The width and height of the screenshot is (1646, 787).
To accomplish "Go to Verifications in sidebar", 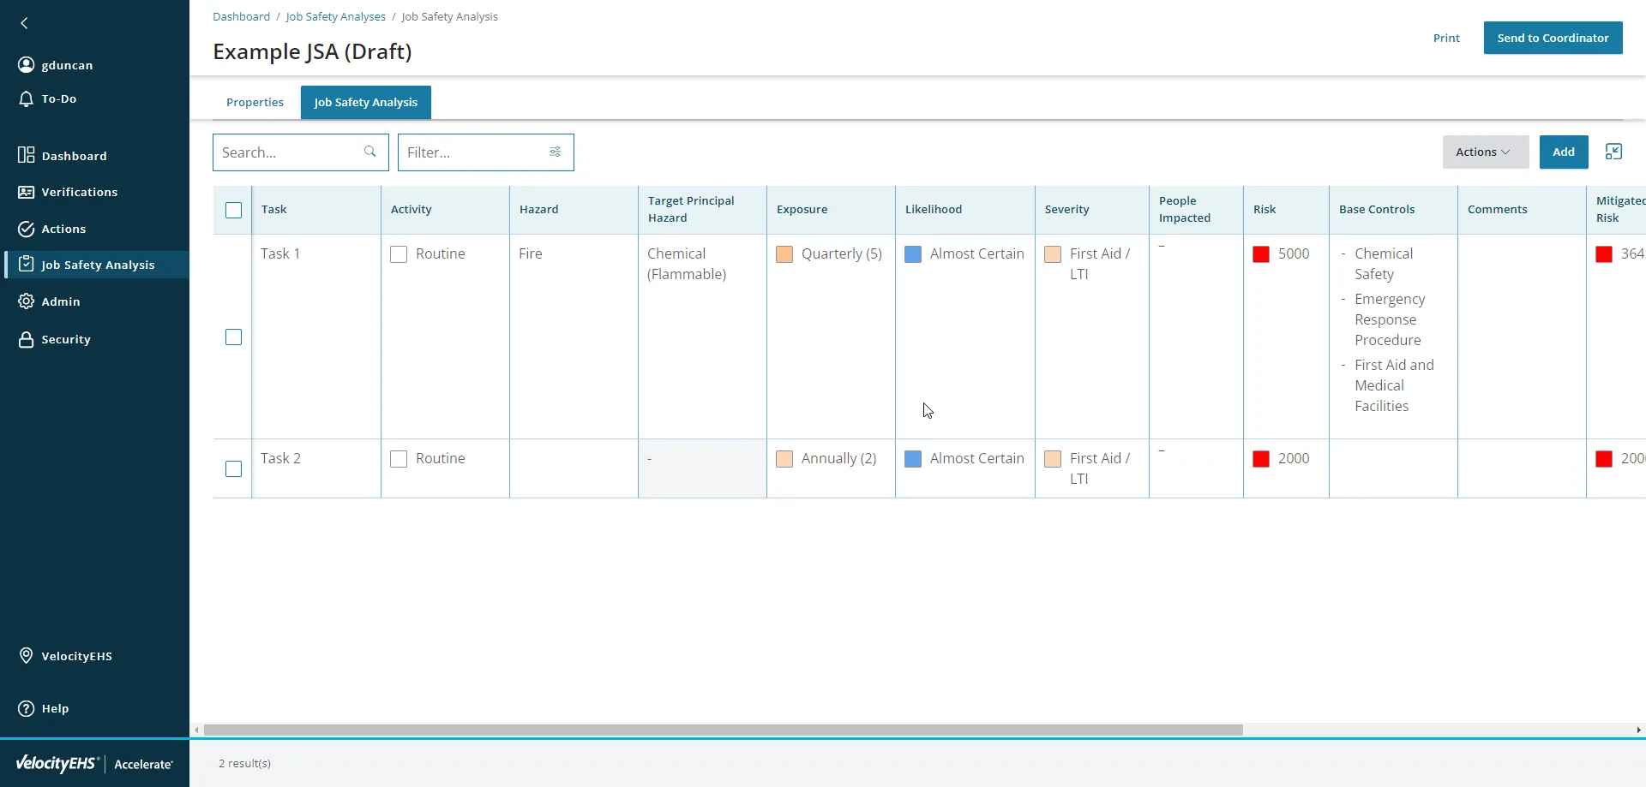I will 79,193.
